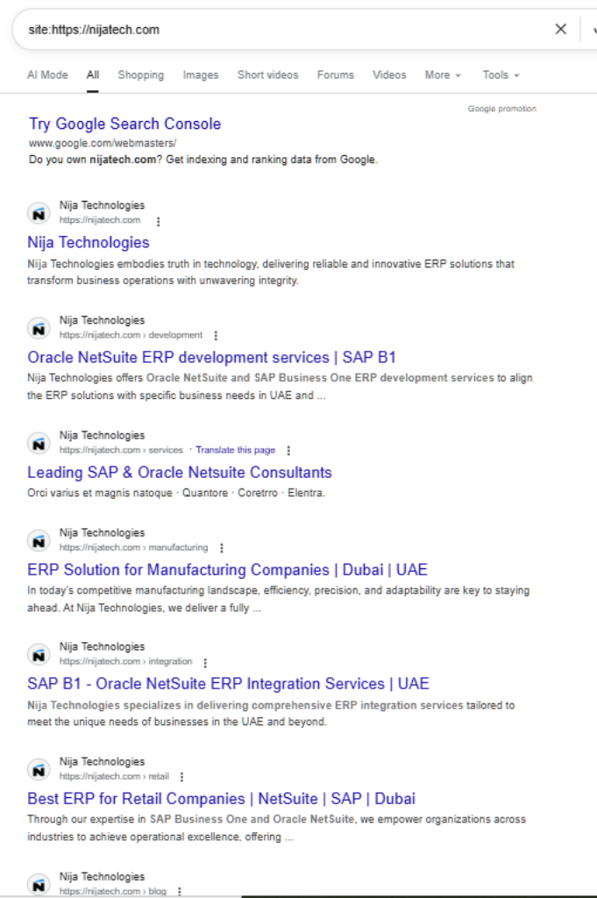Open the three-dot menu for the services result
This screenshot has width=597, height=898.
point(288,451)
